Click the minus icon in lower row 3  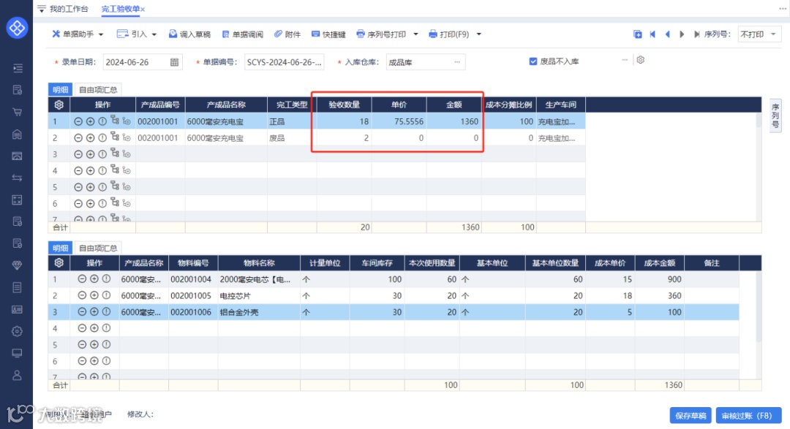click(x=82, y=311)
